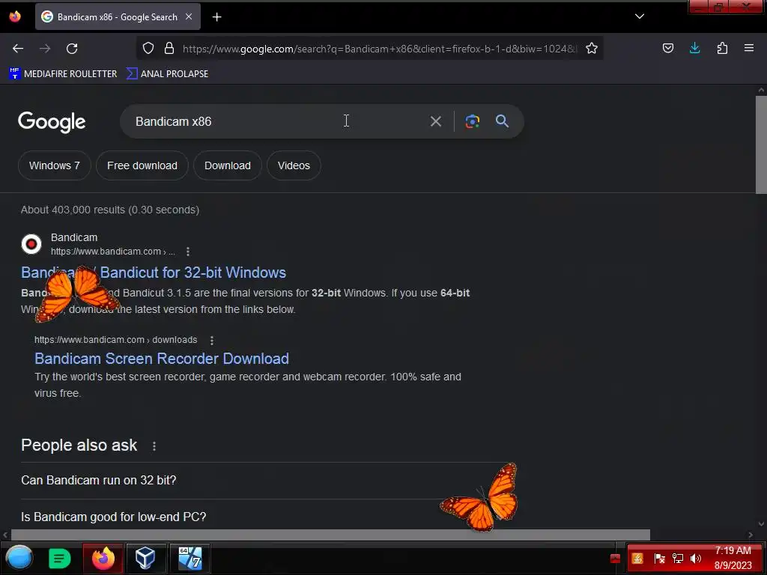Open the Action Center flag icon

tap(659, 559)
